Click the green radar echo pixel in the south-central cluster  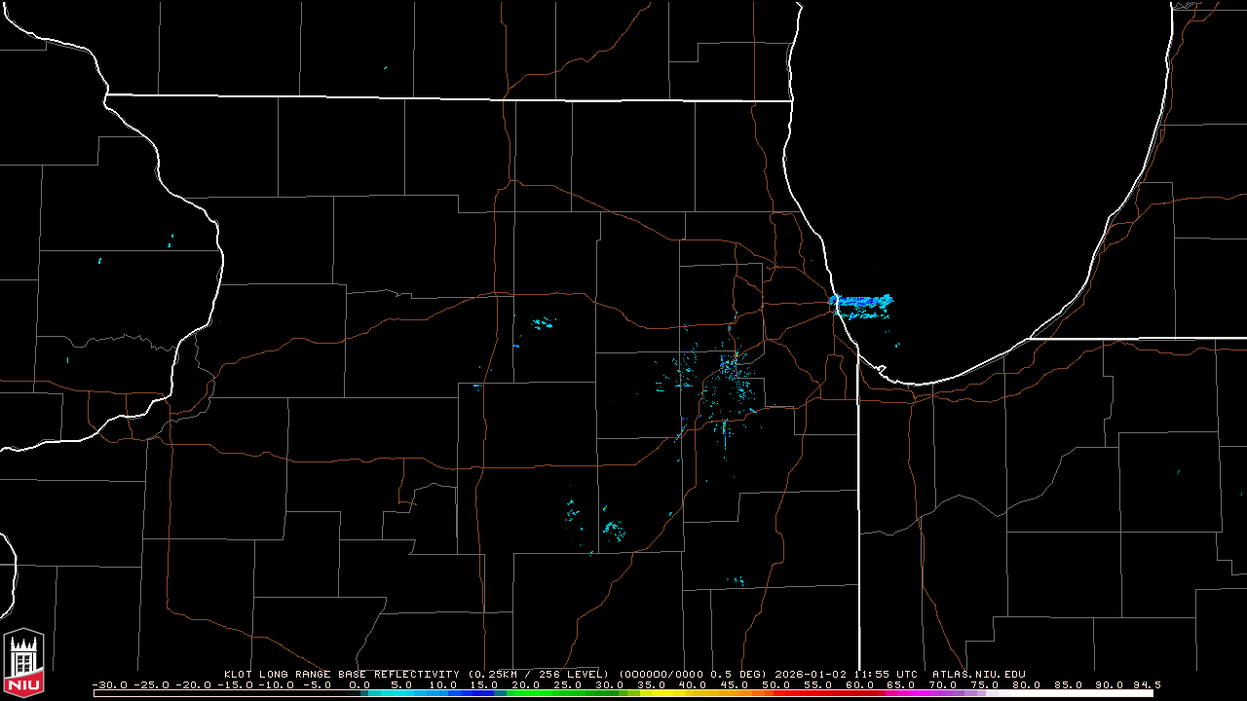click(x=605, y=508)
